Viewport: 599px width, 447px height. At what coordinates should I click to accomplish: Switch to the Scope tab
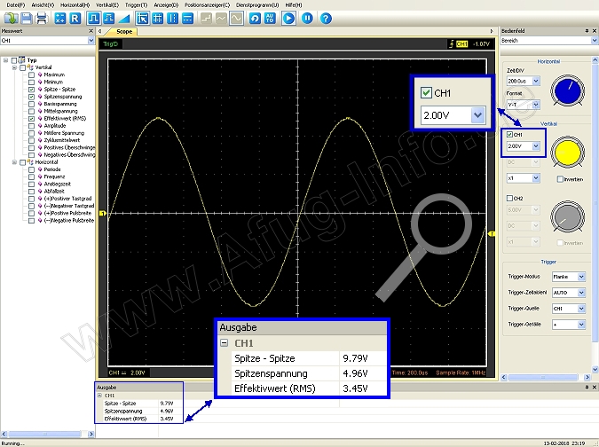124,32
